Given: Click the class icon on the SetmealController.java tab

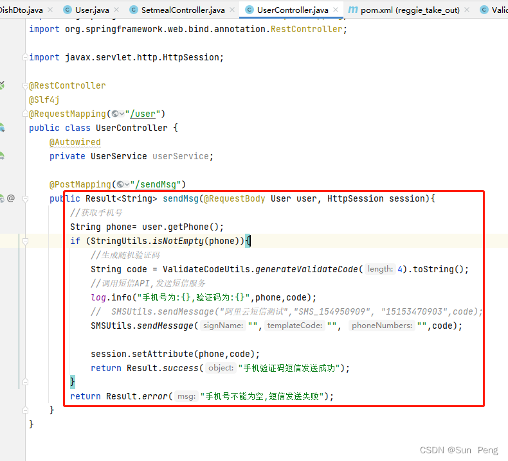Looking at the screenshot, I should 134,10.
